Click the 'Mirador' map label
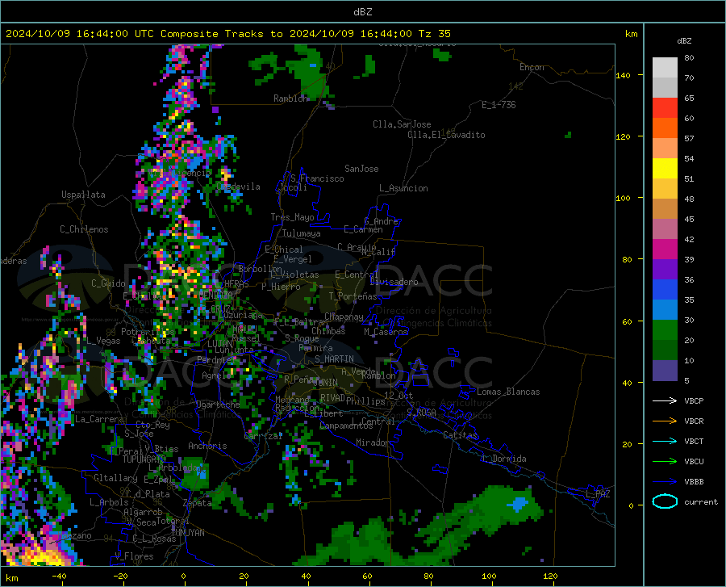The image size is (726, 587). pos(373,442)
